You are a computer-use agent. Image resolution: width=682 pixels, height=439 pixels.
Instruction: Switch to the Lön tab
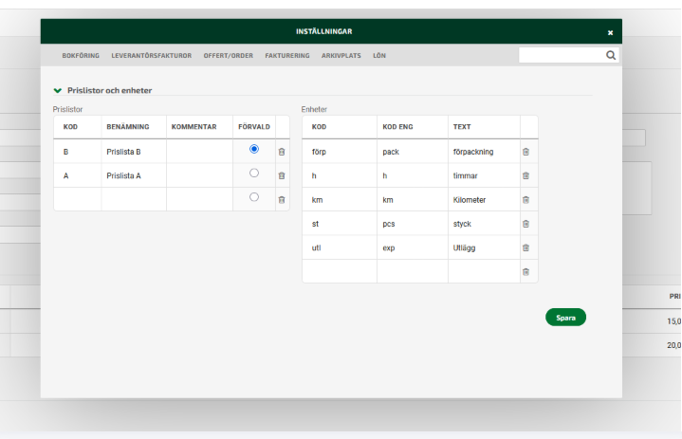379,56
